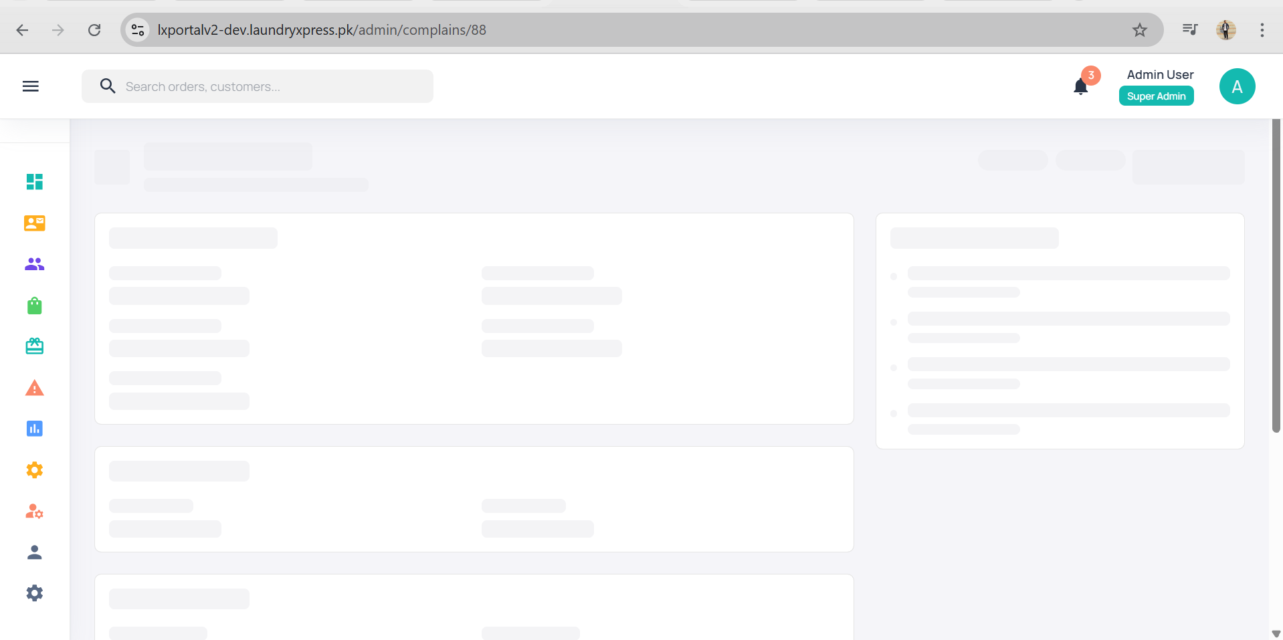Image resolution: width=1283 pixels, height=640 pixels.
Task: Click the orange gear icon in sidebar
Action: point(35,470)
